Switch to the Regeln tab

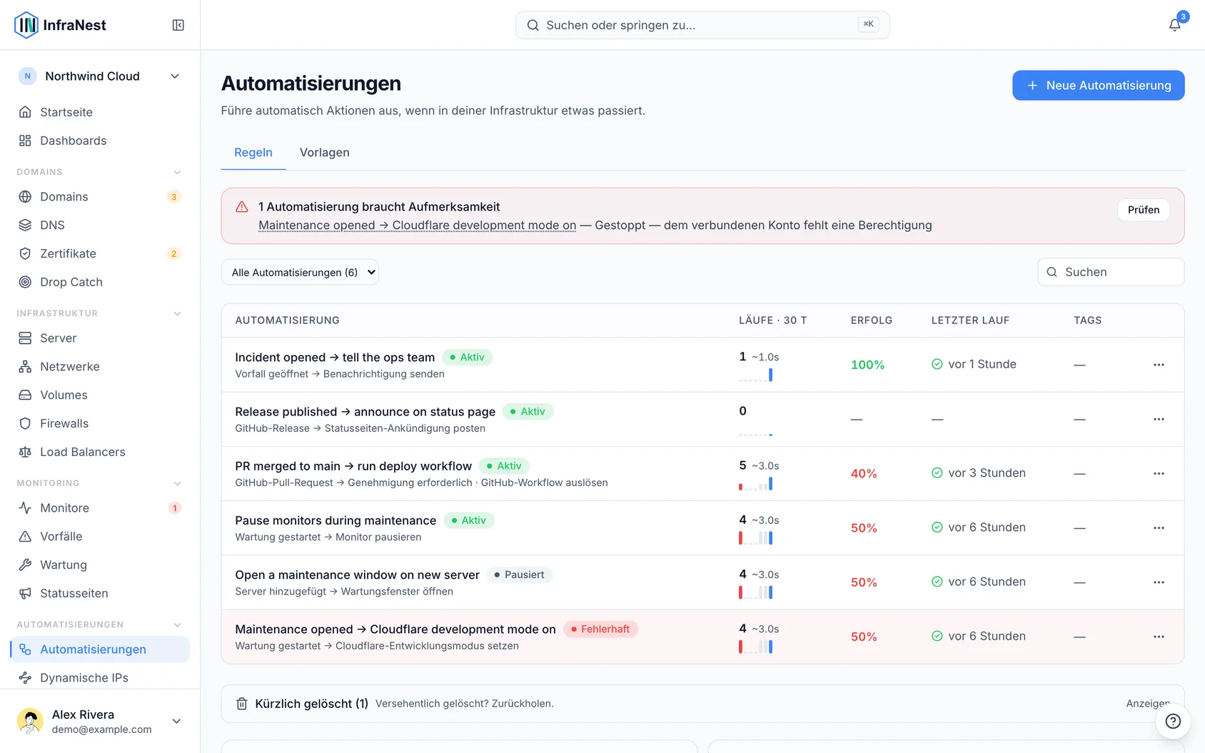coord(253,152)
